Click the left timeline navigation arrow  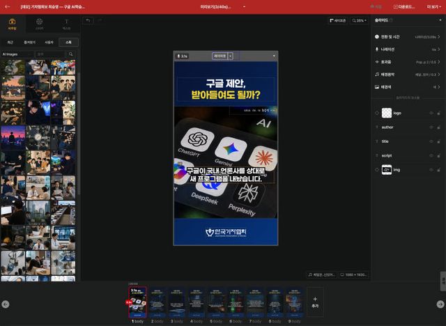click(x=6, y=304)
